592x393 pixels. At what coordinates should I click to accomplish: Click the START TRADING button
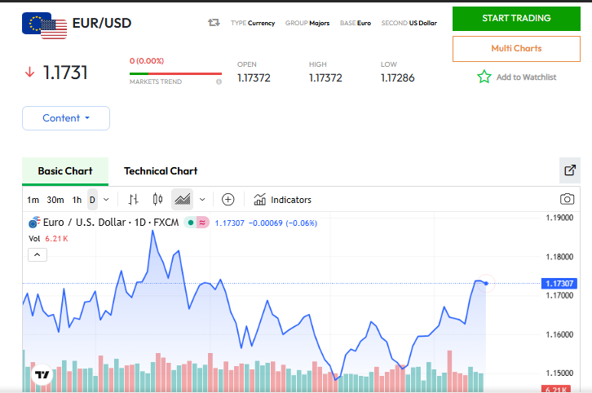(516, 18)
